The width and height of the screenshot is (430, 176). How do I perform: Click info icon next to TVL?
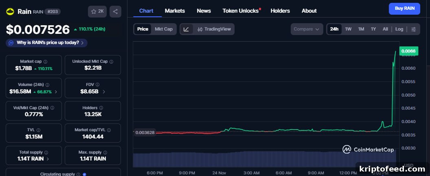tap(38, 130)
